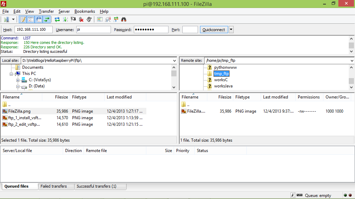Toggle processing of the transfer queue

click(65, 19)
